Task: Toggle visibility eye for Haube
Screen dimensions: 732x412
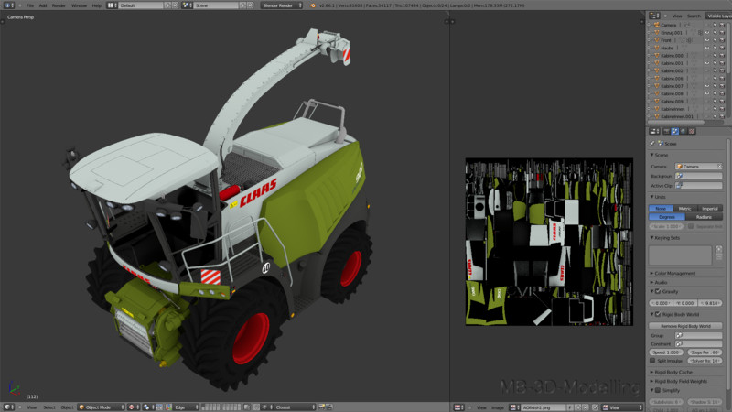Action: tap(707, 48)
